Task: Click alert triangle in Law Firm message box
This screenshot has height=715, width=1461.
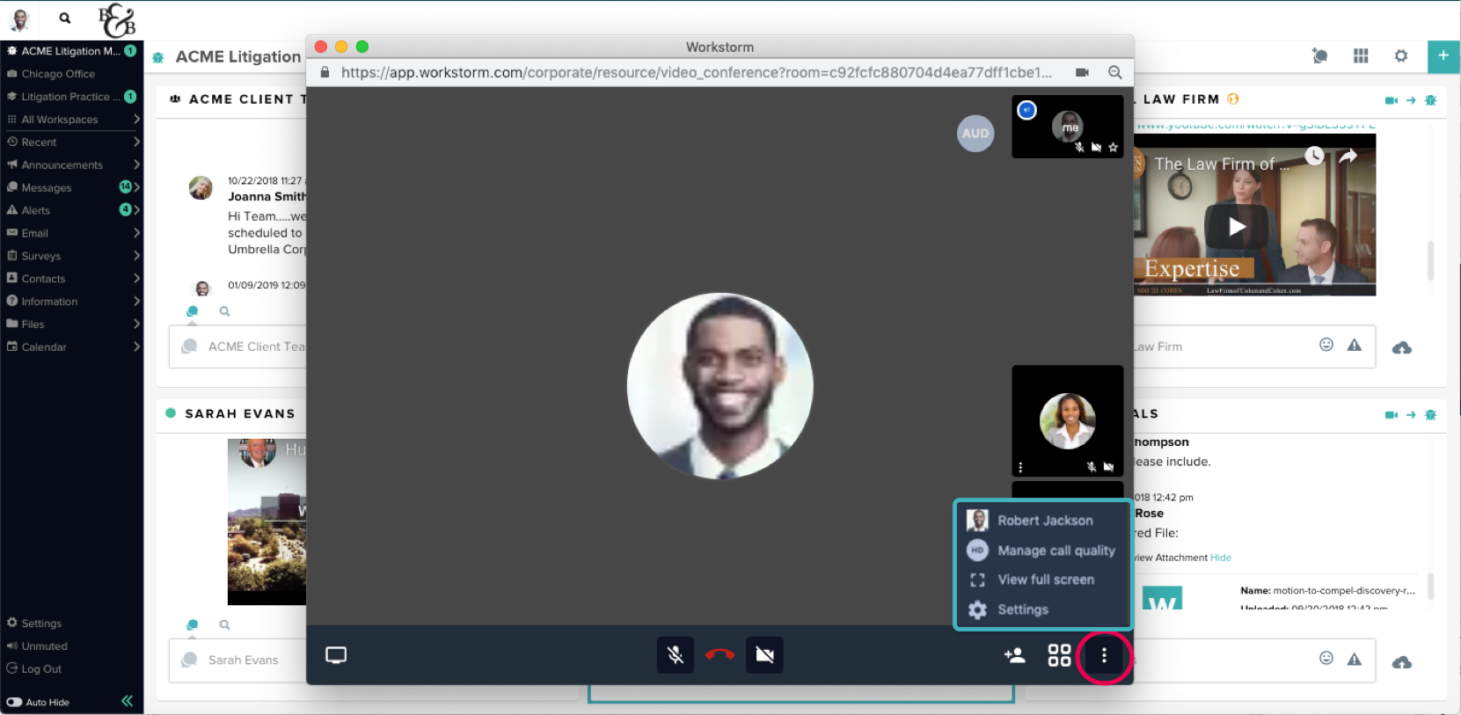Action: click(1355, 345)
